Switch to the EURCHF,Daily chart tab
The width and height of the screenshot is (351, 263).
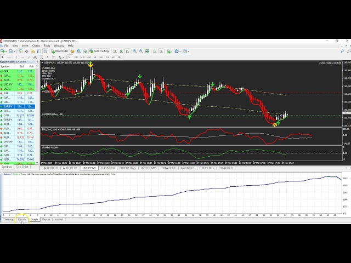[x=109, y=167]
